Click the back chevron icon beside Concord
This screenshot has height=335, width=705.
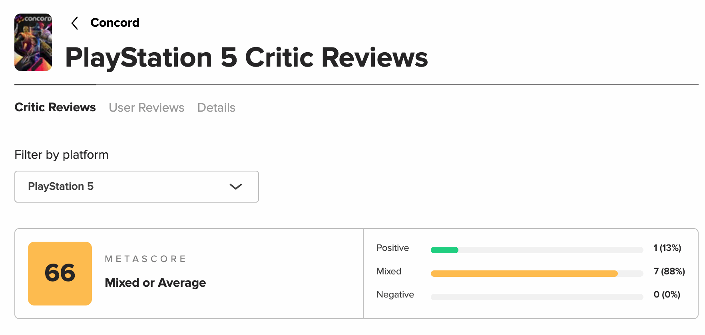(x=74, y=23)
